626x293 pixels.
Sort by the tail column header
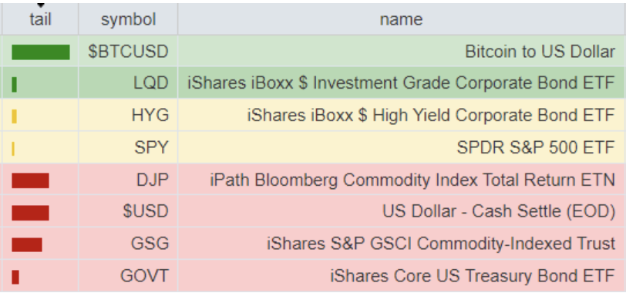[x=40, y=19]
